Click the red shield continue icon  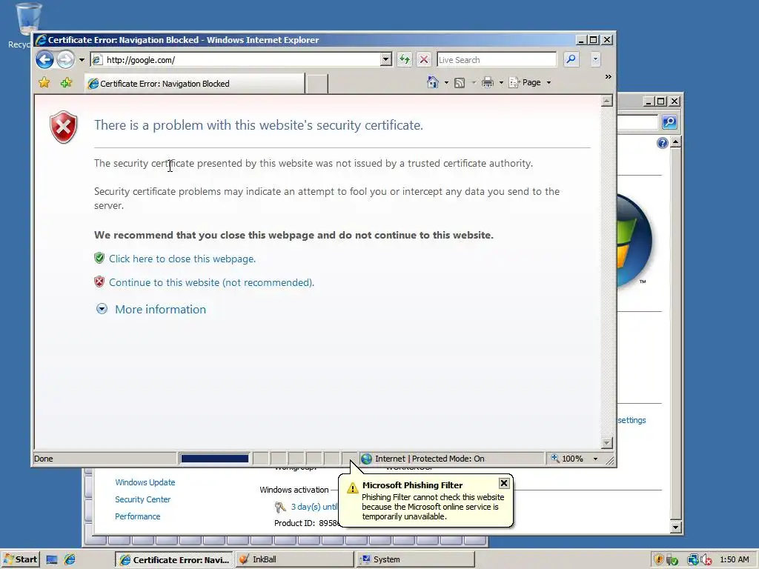(x=99, y=282)
